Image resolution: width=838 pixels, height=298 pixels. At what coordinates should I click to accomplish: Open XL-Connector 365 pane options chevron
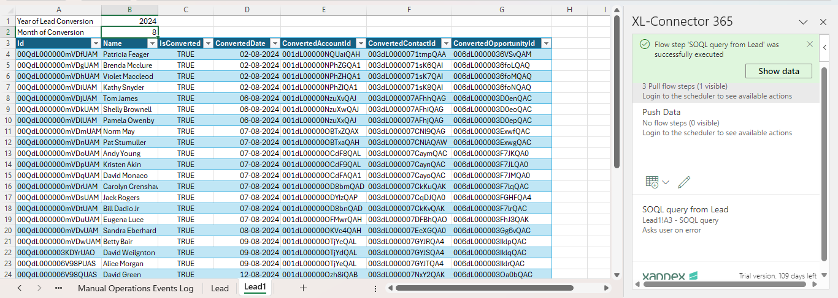tap(803, 22)
